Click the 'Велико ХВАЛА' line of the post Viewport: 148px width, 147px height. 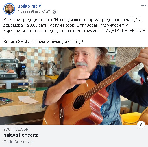43,42
